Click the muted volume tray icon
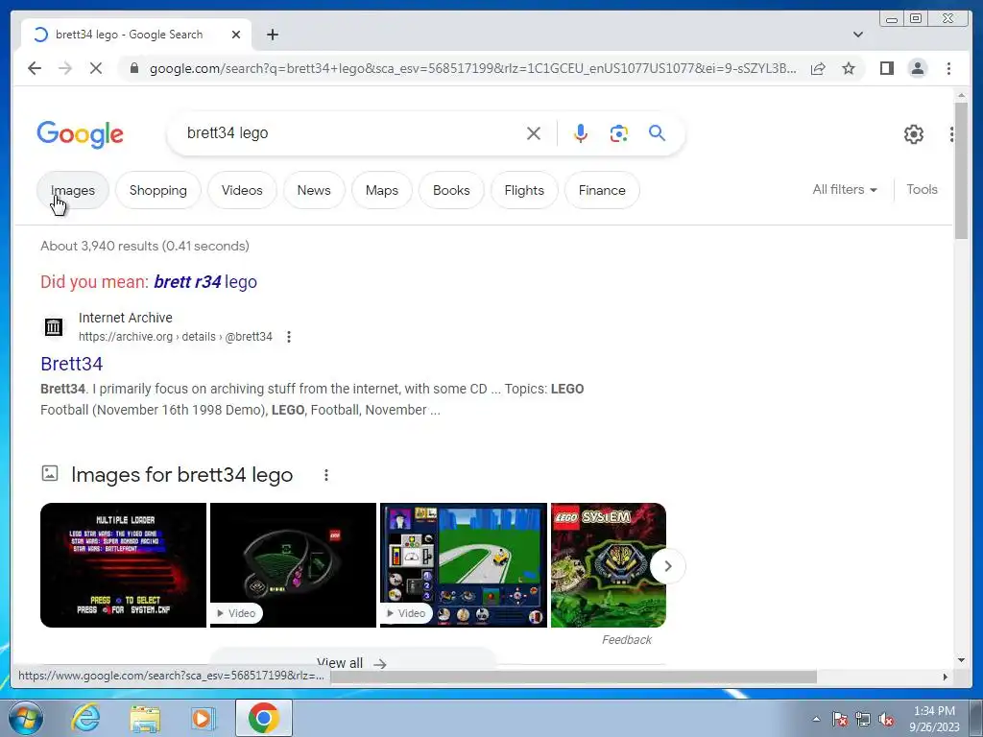Viewport: 983px width, 737px height. (886, 719)
